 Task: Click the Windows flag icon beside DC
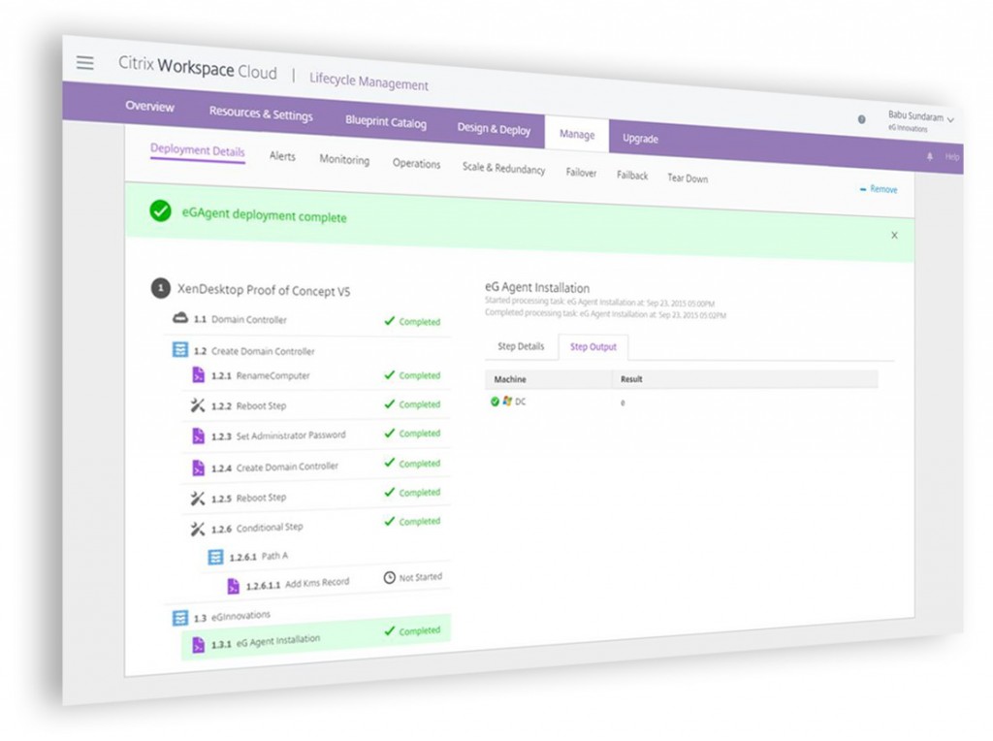click(x=506, y=401)
